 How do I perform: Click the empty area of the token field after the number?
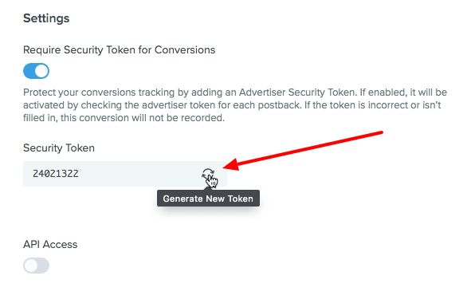pos(139,174)
